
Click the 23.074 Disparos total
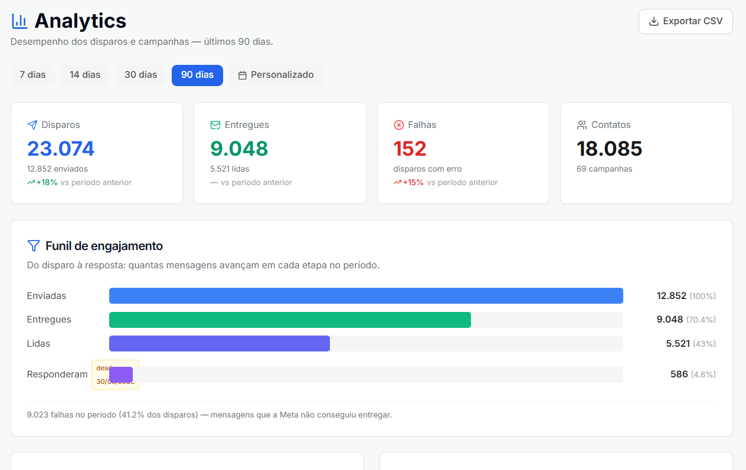(x=61, y=148)
